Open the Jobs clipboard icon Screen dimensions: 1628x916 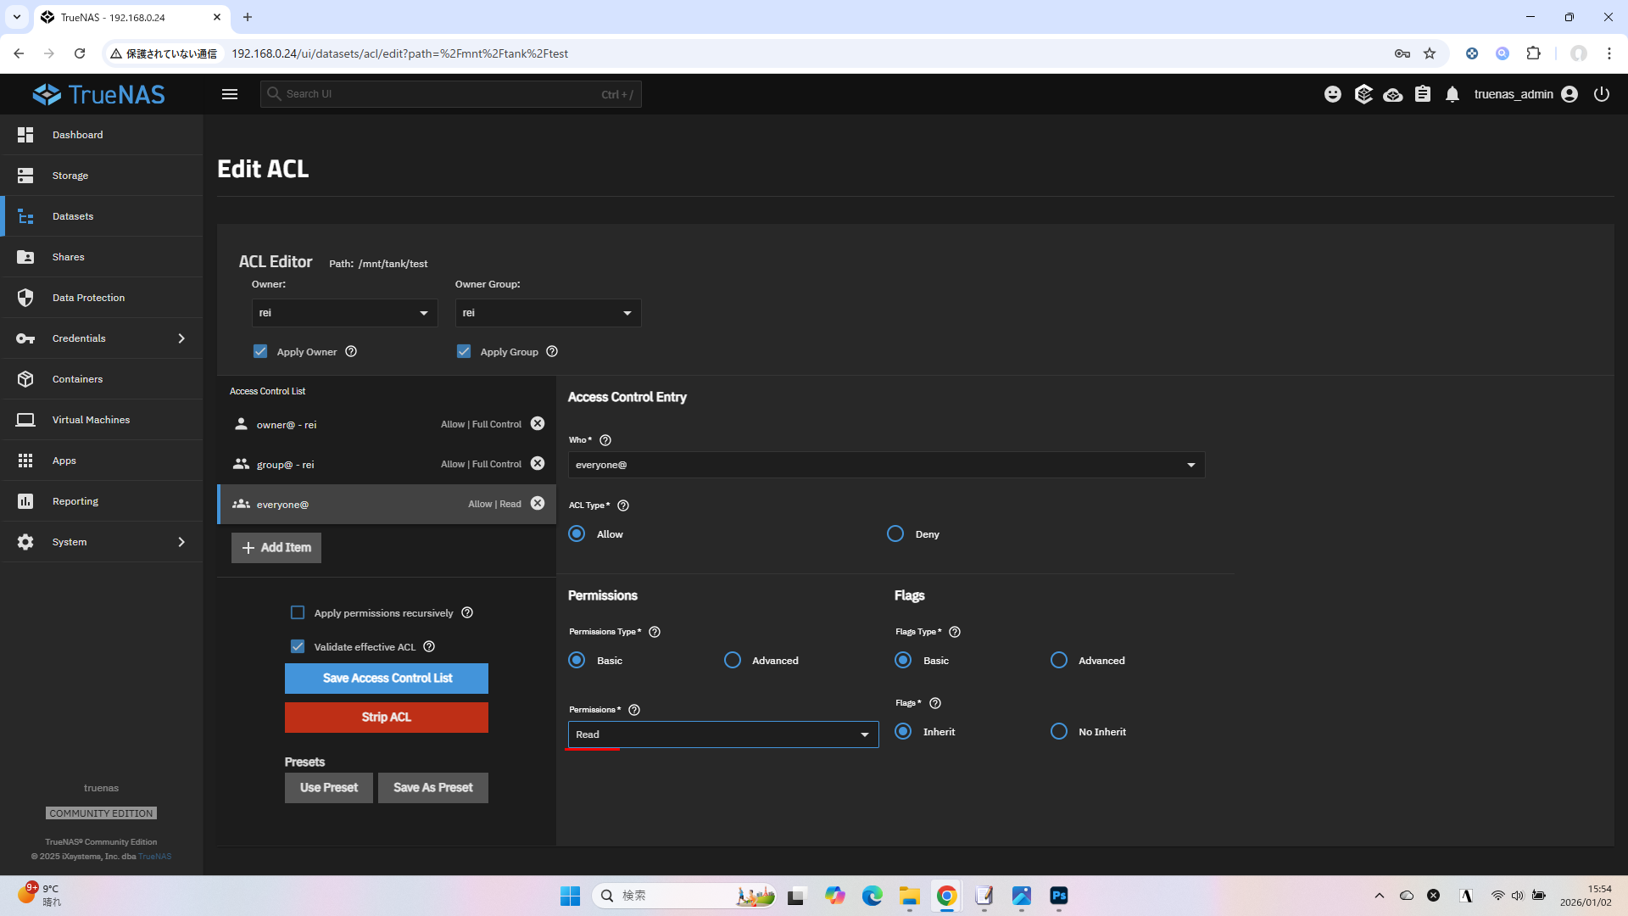click(x=1423, y=94)
